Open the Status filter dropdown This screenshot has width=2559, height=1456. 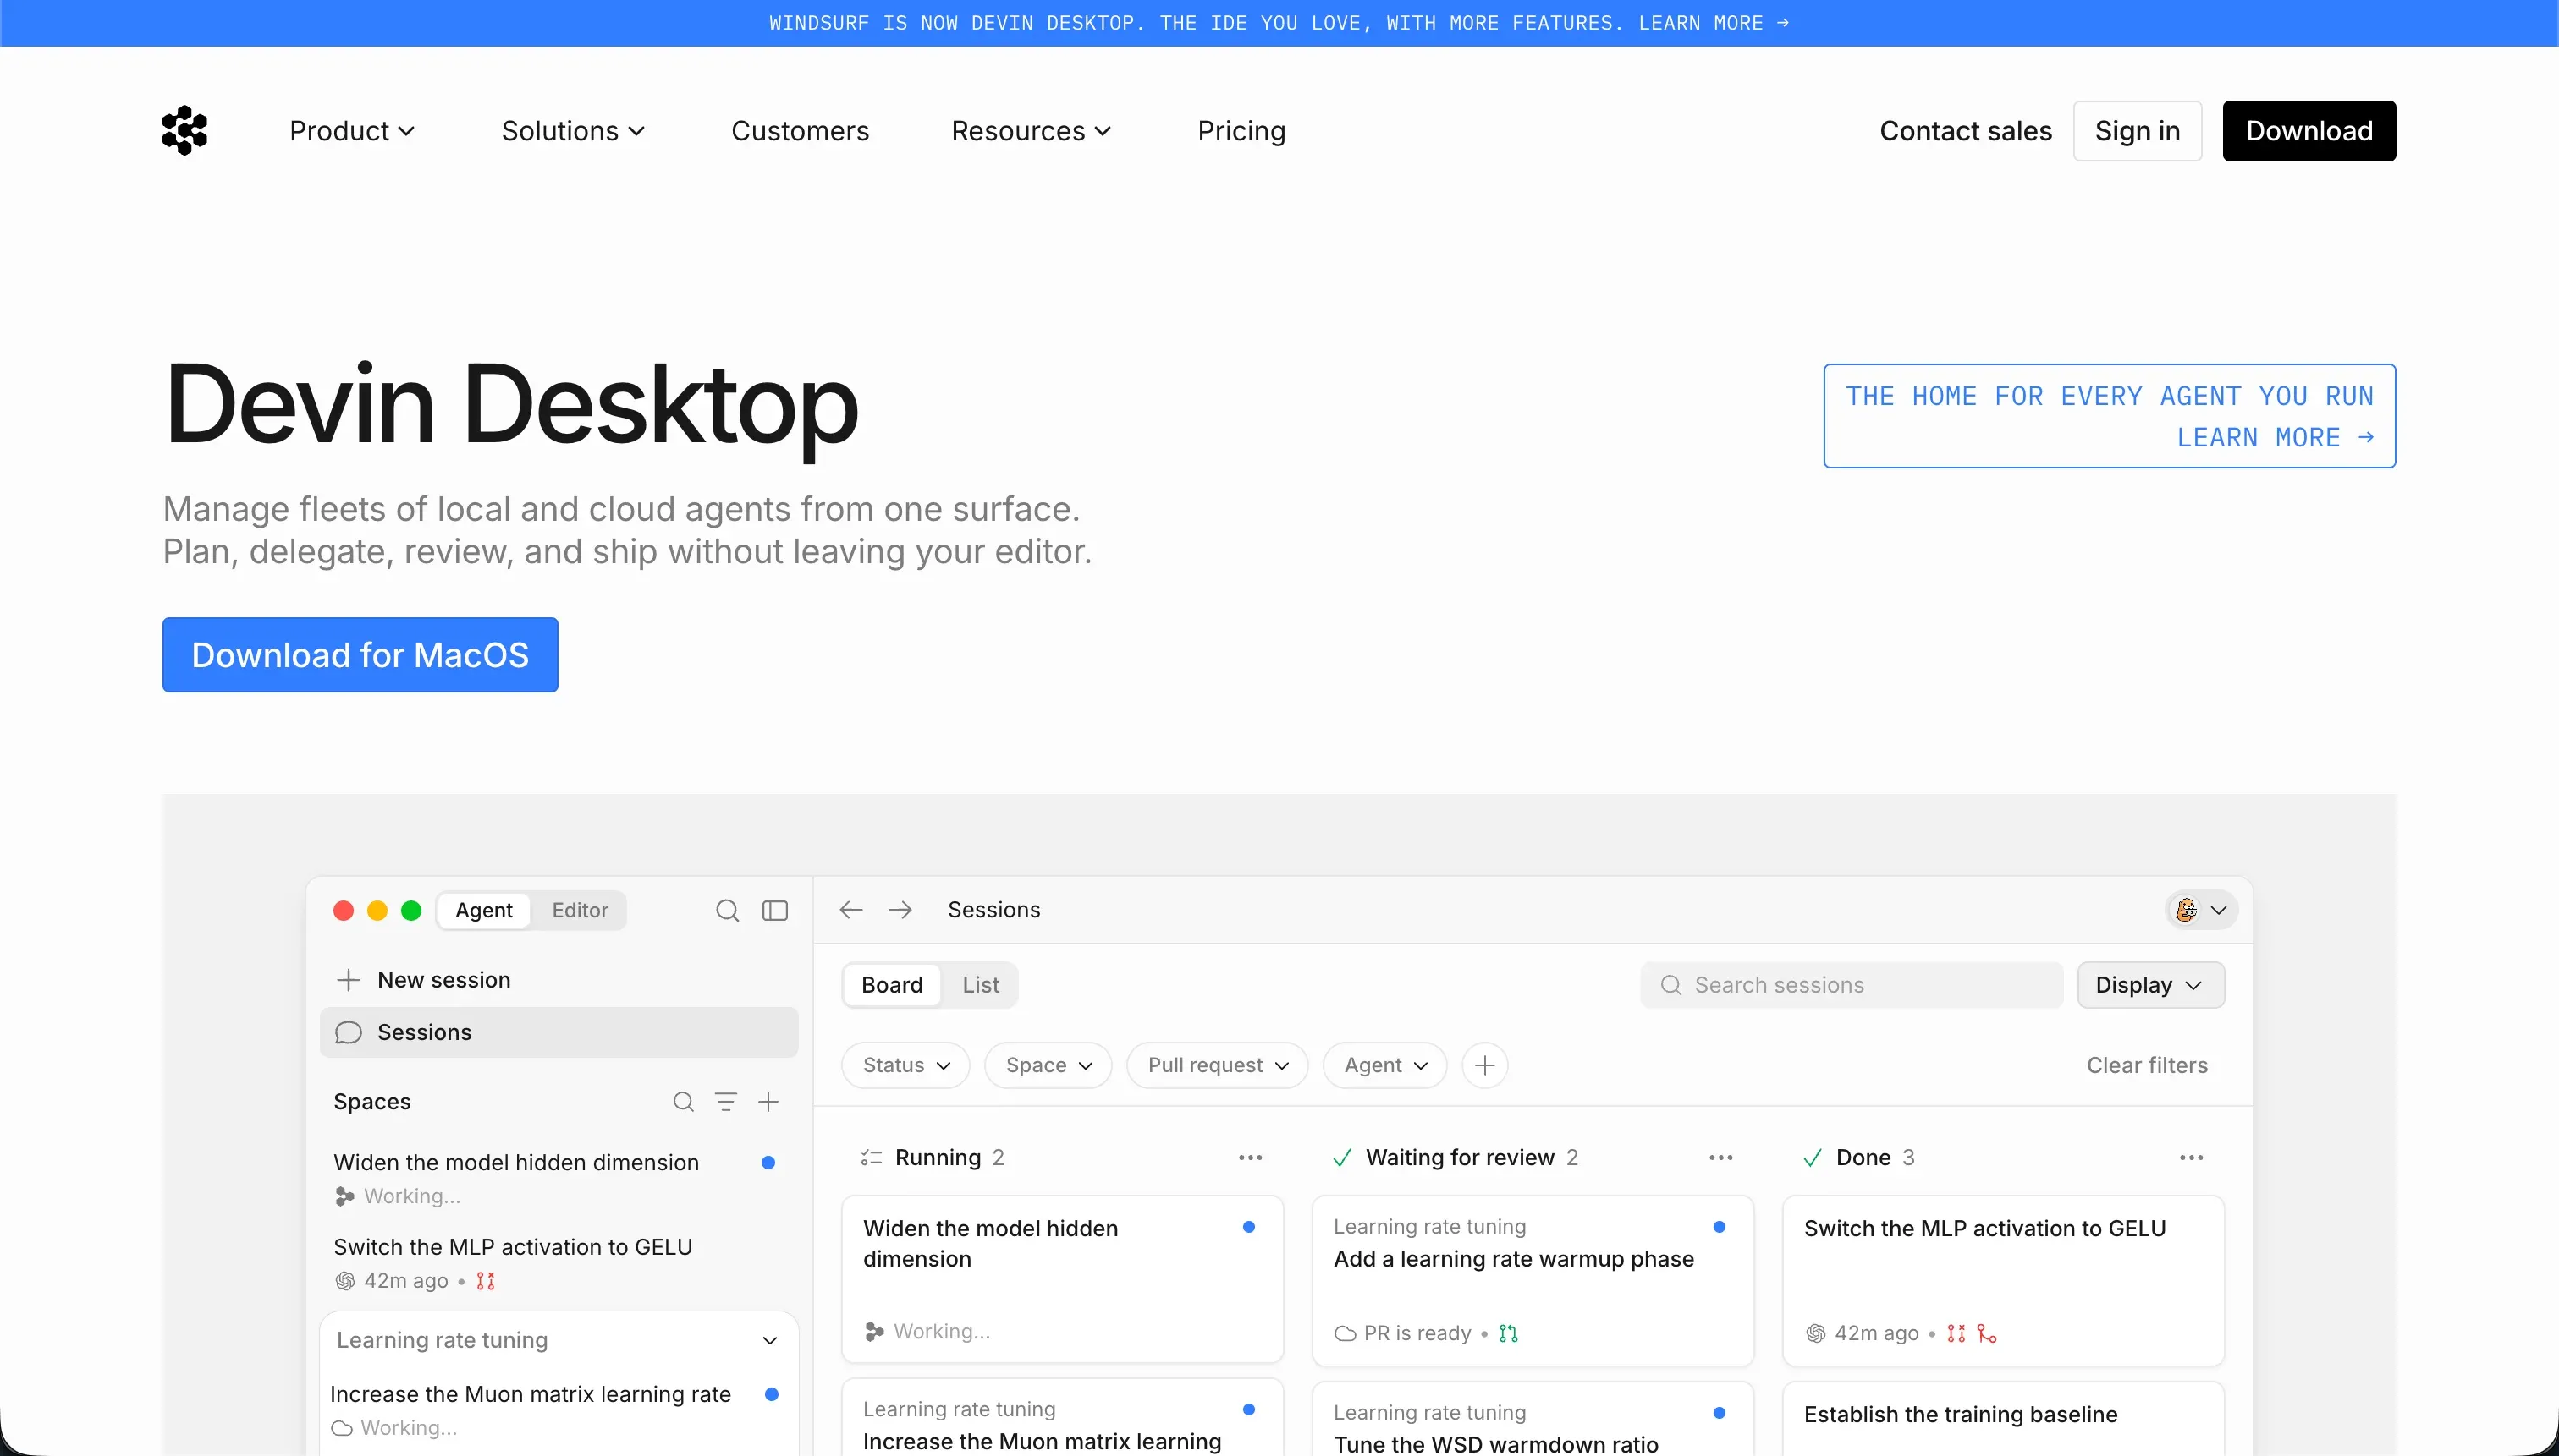tap(905, 1065)
